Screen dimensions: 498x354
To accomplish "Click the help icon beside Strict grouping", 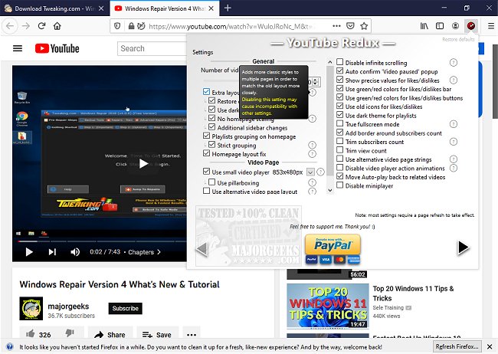I will (313, 146).
